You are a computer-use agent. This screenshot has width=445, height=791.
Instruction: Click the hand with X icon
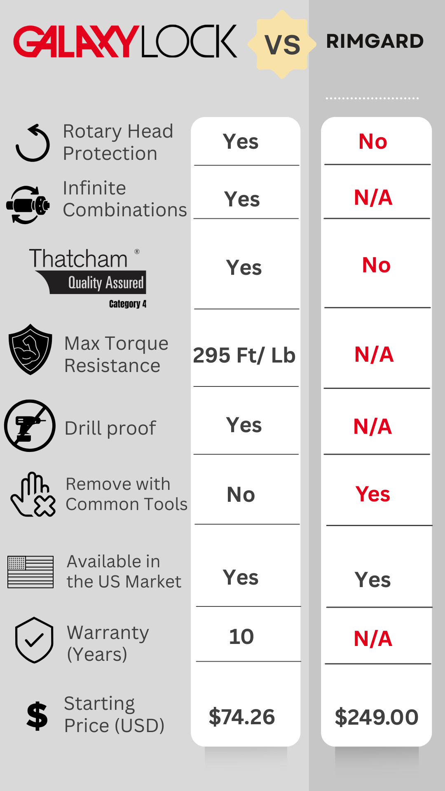point(33,495)
